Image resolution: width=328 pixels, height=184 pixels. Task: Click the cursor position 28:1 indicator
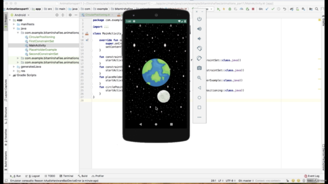coord(213,180)
